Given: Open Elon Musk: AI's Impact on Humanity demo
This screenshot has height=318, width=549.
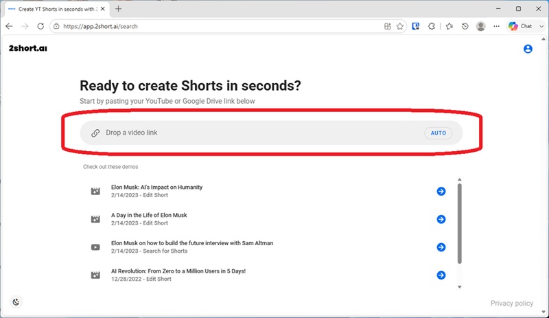Looking at the screenshot, I should point(157,188).
